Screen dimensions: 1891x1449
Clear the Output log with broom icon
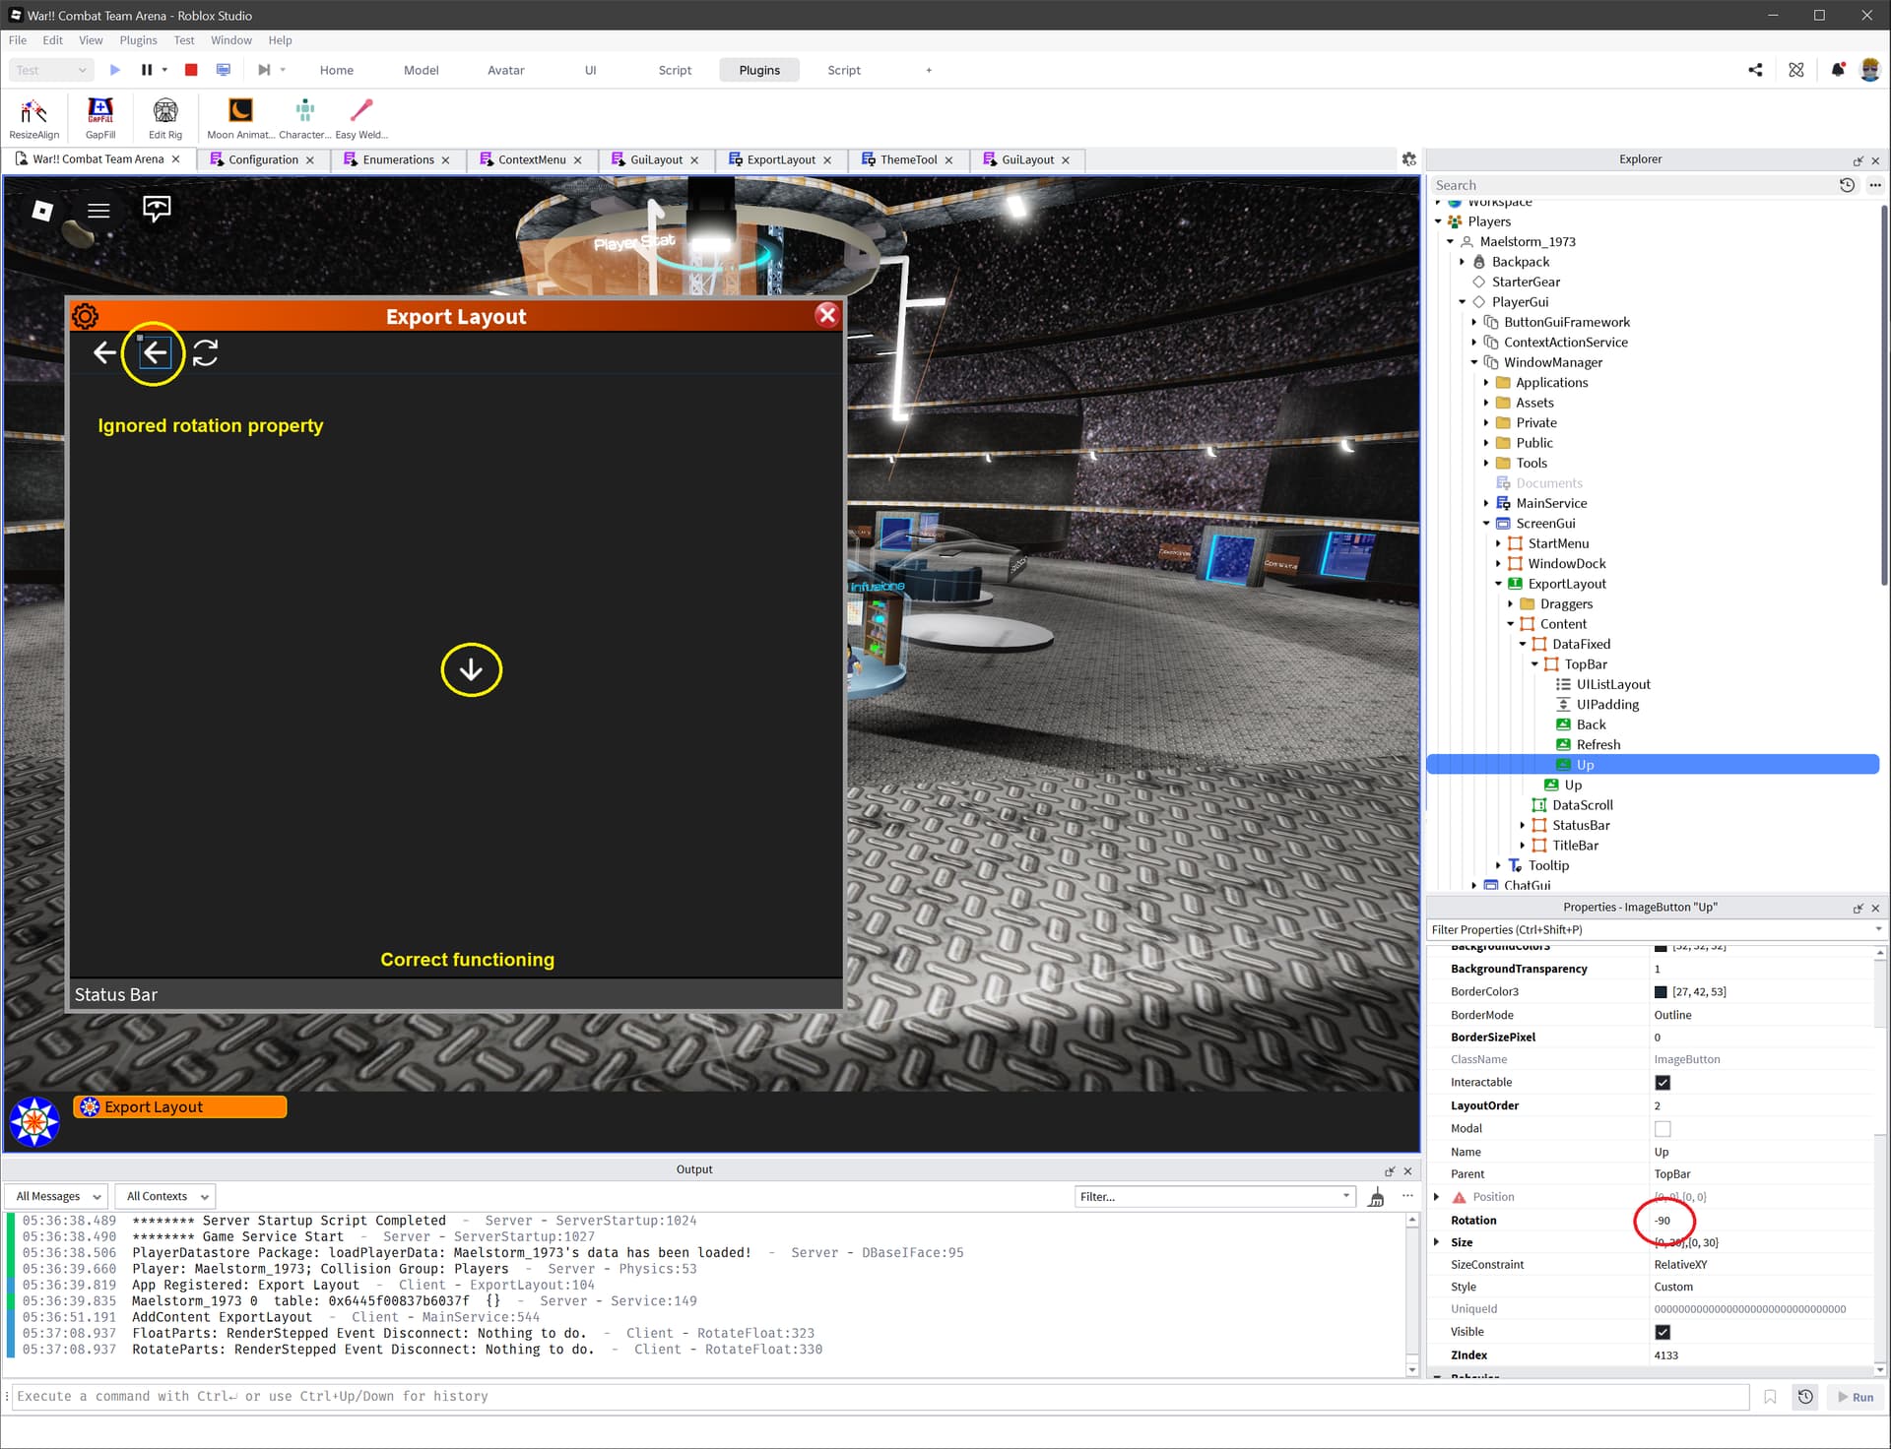click(1376, 1197)
